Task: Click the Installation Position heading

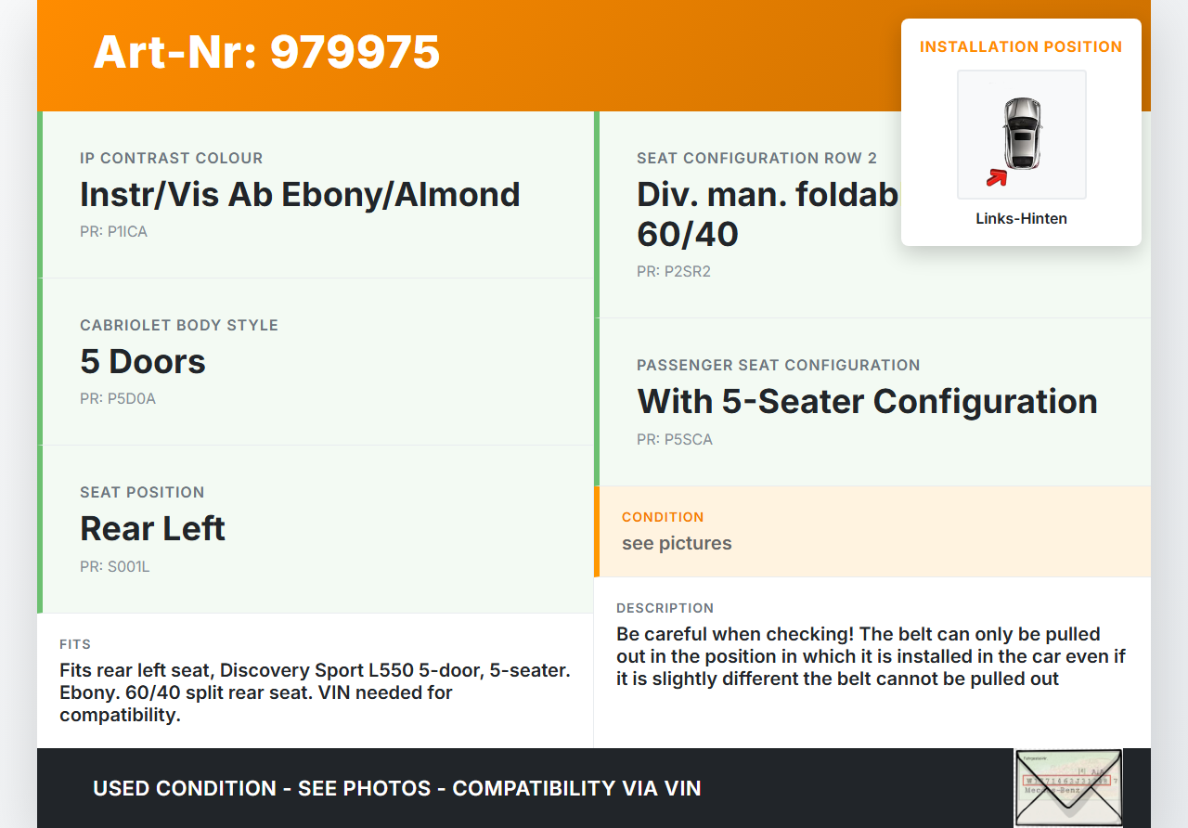Action: click(1021, 46)
